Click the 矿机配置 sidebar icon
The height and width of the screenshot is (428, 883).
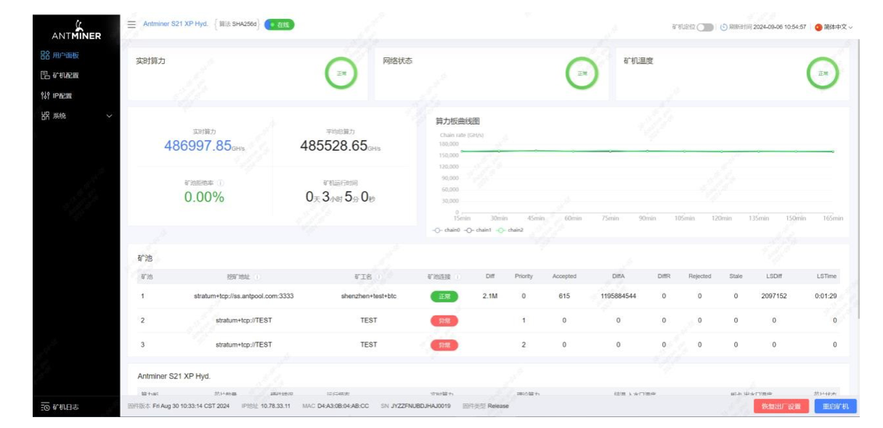(x=44, y=75)
